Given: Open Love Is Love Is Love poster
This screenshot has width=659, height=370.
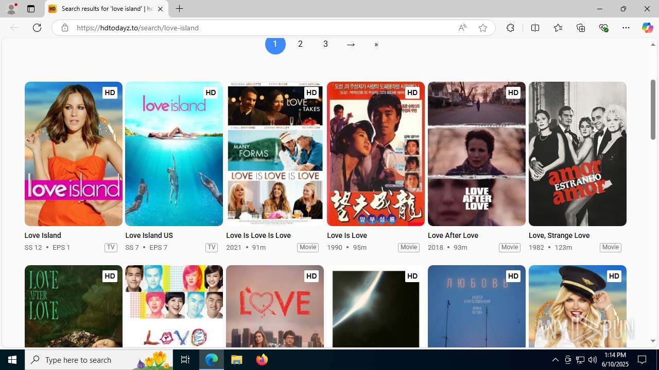Looking at the screenshot, I should (x=275, y=154).
